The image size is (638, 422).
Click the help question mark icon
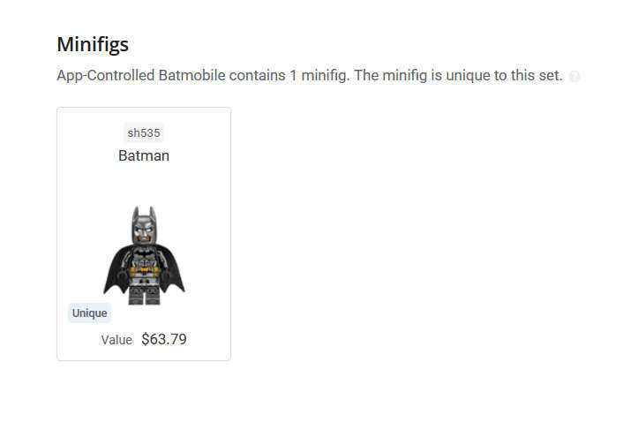[x=574, y=76]
